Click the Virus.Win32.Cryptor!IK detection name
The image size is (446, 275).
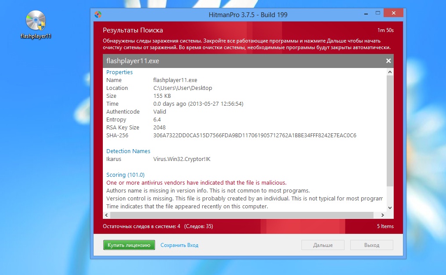182,159
